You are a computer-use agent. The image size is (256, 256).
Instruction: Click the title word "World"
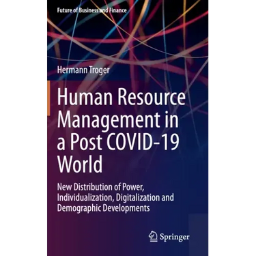pyautogui.click(x=80, y=165)
